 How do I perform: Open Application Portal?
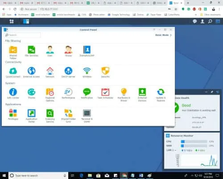coord(32,116)
